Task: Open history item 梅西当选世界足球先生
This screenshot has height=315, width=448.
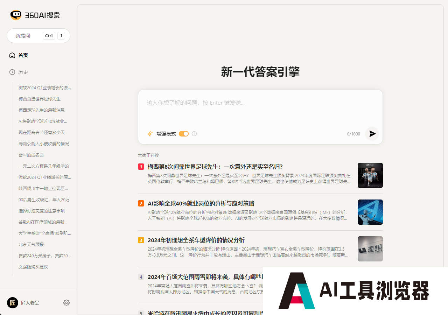Action: pos(40,99)
